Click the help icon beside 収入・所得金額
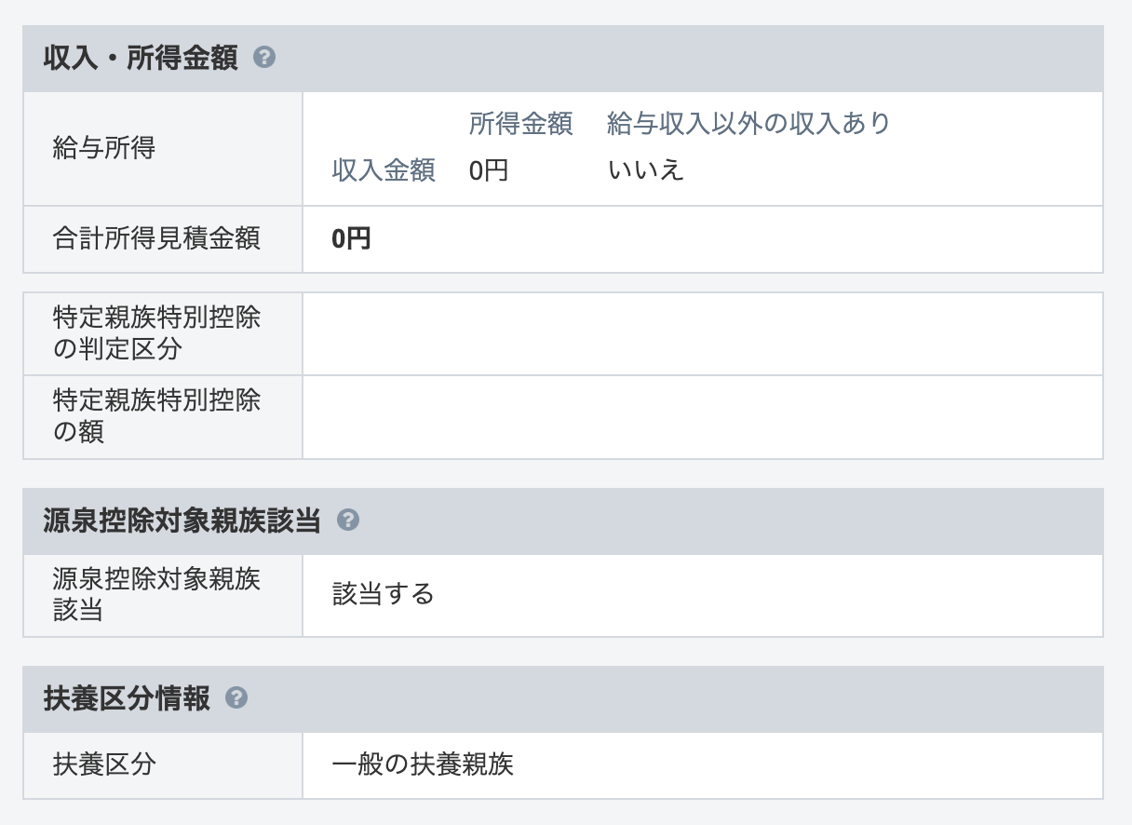Viewport: 1132px width, 825px height. tap(264, 59)
